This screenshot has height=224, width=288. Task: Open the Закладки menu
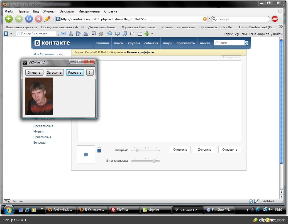[67, 11]
